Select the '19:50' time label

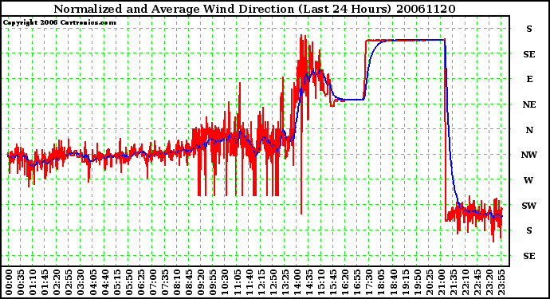pyautogui.click(x=417, y=282)
